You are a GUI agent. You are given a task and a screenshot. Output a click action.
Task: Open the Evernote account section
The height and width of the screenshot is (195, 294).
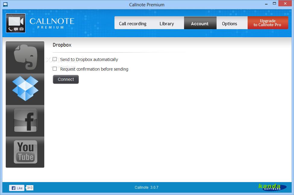coord(25,57)
